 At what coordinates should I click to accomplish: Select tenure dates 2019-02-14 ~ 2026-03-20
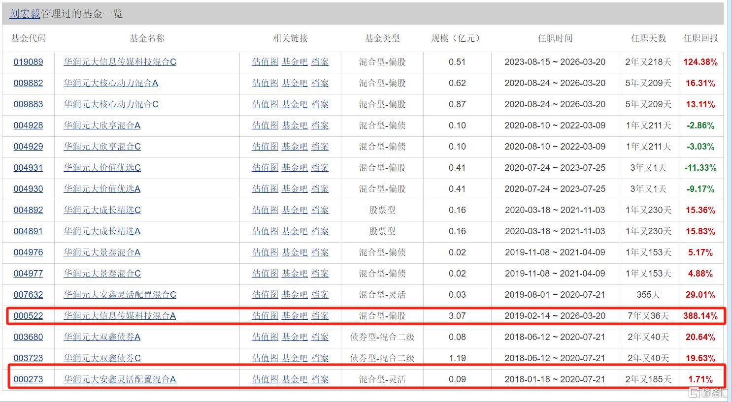pyautogui.click(x=555, y=316)
